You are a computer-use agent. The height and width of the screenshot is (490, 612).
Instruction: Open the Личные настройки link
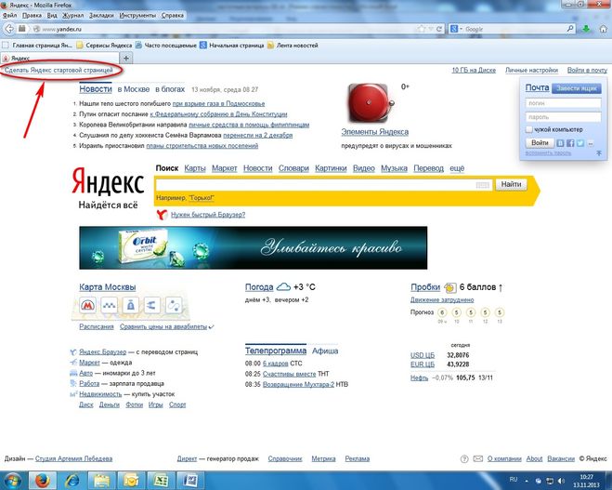click(x=531, y=71)
